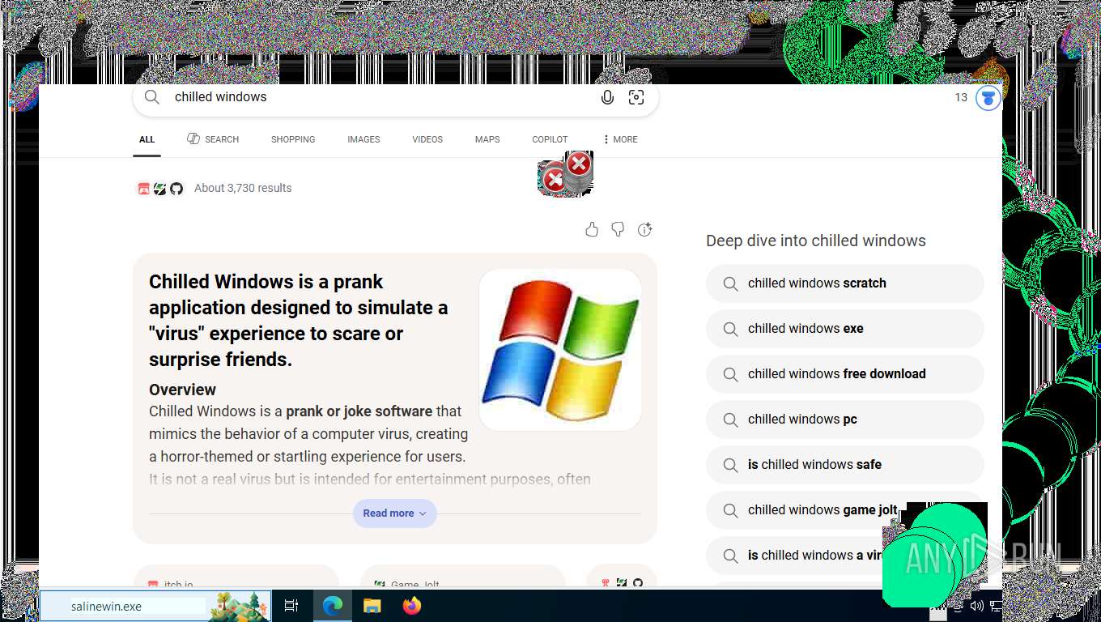
Task: Click the Chilled Windows prank application headline
Action: 299,321
